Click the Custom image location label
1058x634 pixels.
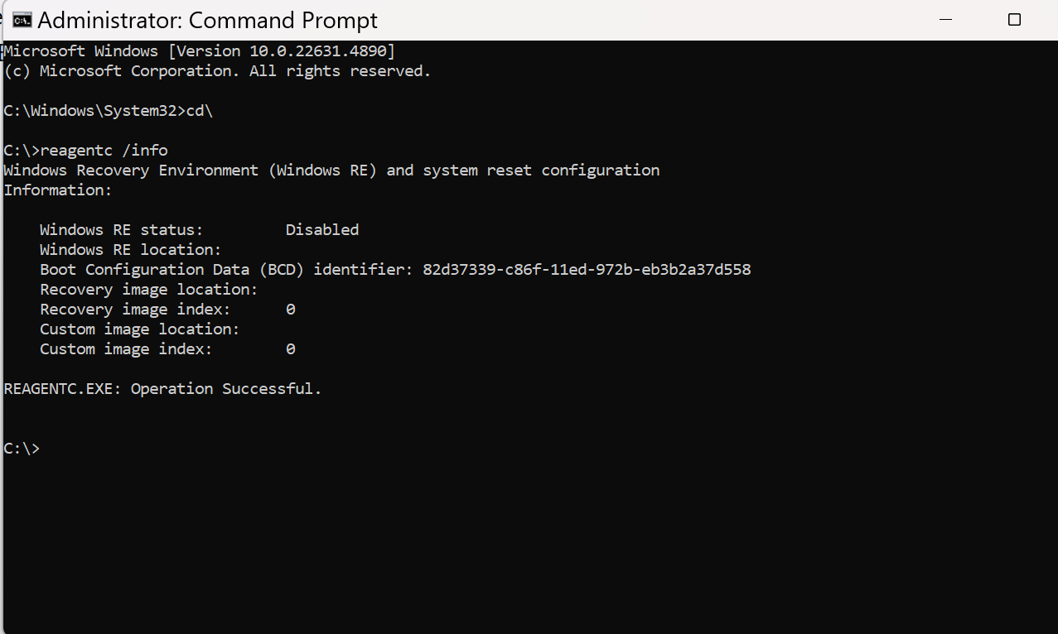(140, 329)
